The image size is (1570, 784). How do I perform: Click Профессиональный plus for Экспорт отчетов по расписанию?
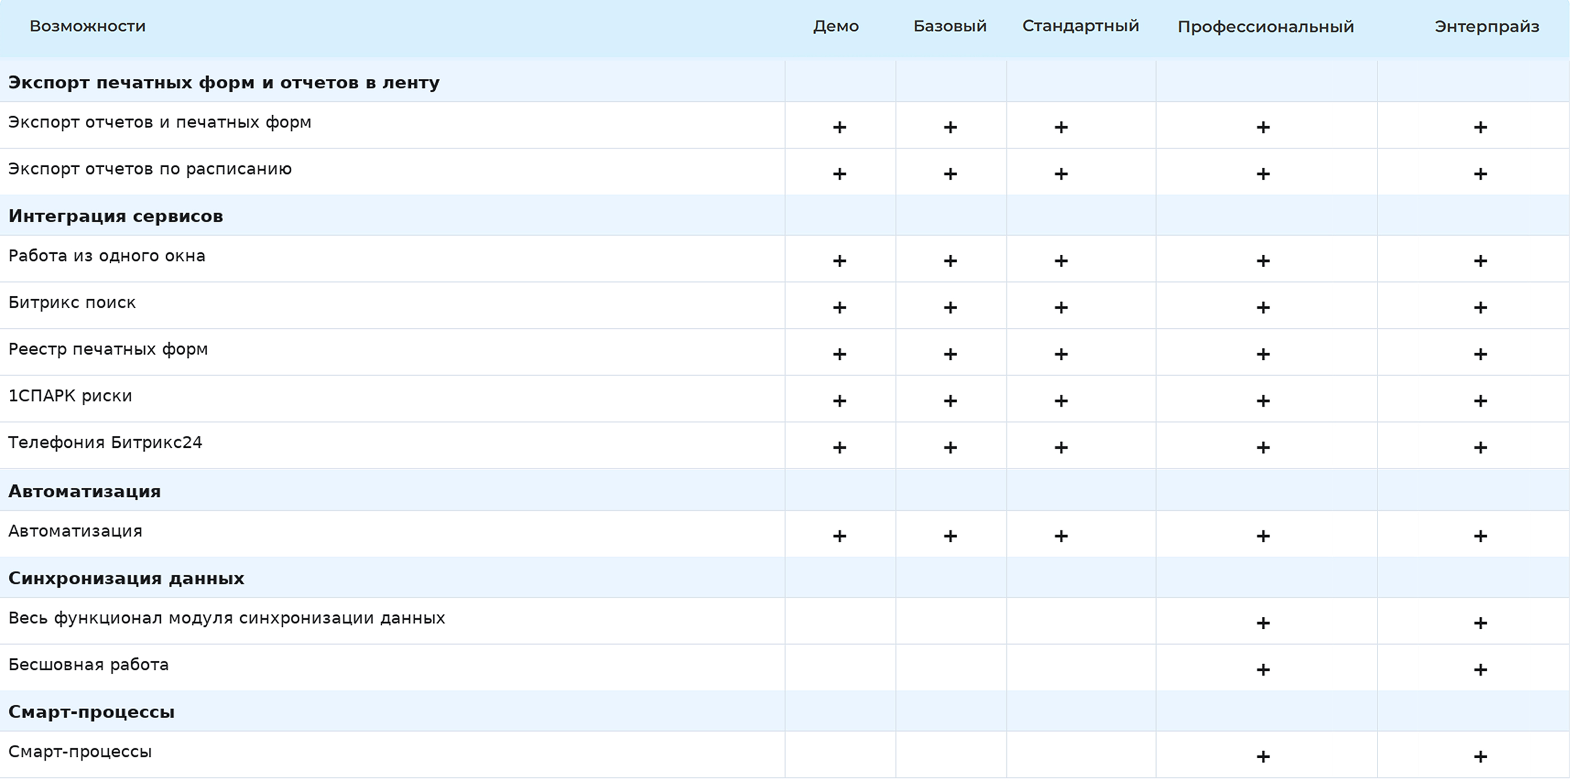point(1264,174)
